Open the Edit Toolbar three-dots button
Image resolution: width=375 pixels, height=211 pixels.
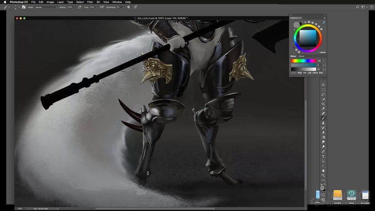pos(323,180)
